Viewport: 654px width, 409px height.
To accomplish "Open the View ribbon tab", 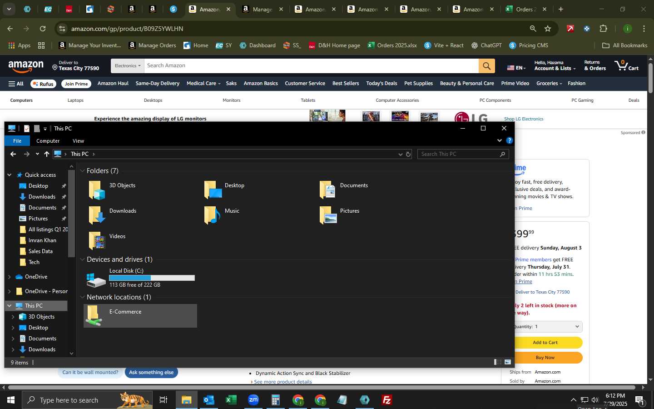I will pyautogui.click(x=78, y=141).
